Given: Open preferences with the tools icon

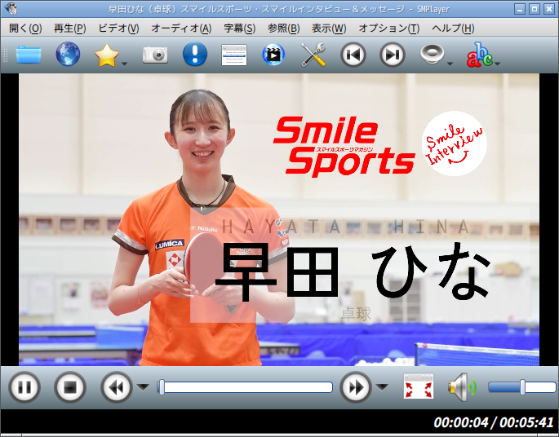Looking at the screenshot, I should pos(313,55).
